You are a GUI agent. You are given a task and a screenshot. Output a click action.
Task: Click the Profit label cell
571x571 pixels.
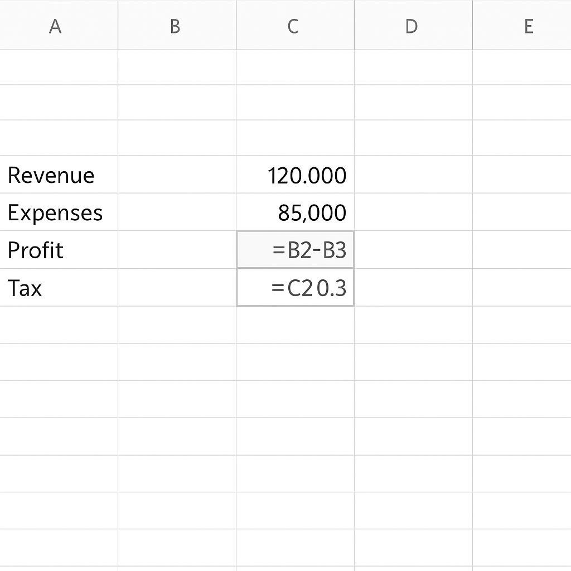(59, 250)
